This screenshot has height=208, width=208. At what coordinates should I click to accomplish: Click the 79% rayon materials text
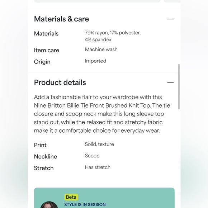113,36
